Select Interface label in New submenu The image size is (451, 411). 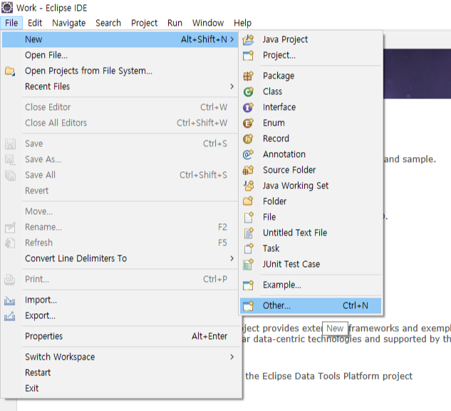(279, 107)
